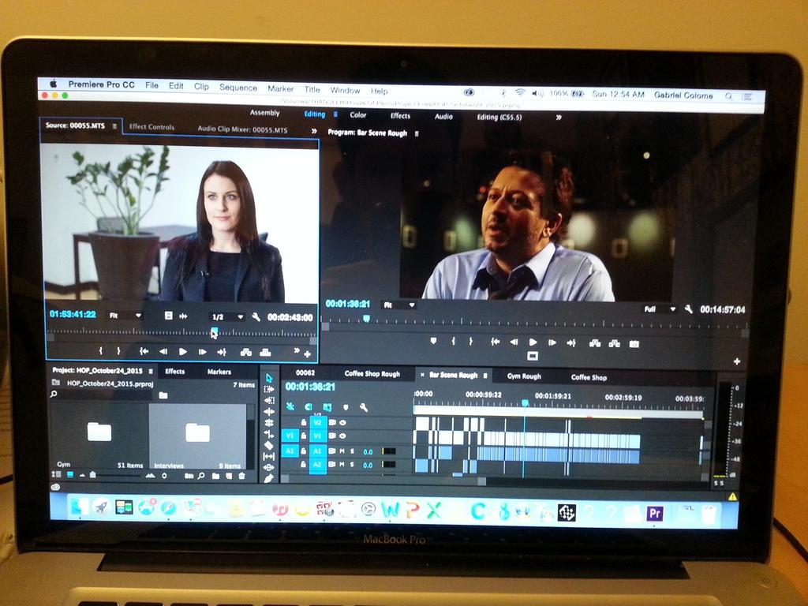This screenshot has width=808, height=606.
Task: Mute the A1 audio track
Action: [x=342, y=452]
